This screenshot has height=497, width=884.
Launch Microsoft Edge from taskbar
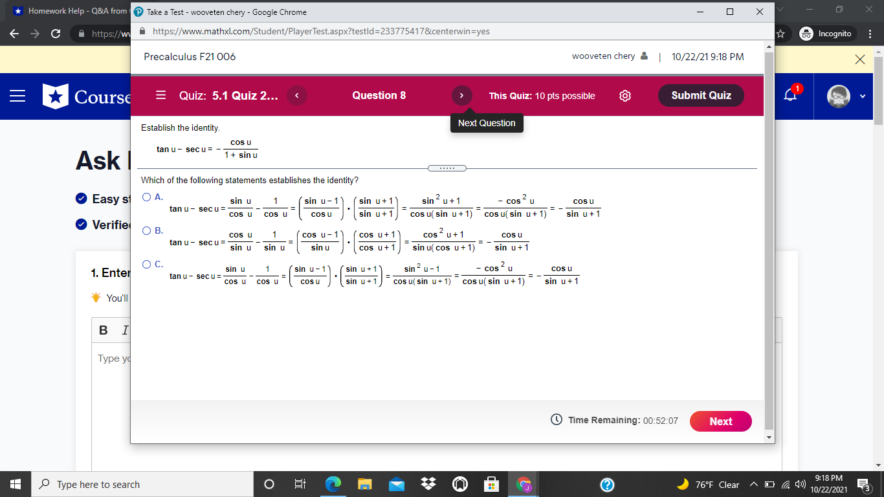(x=333, y=484)
